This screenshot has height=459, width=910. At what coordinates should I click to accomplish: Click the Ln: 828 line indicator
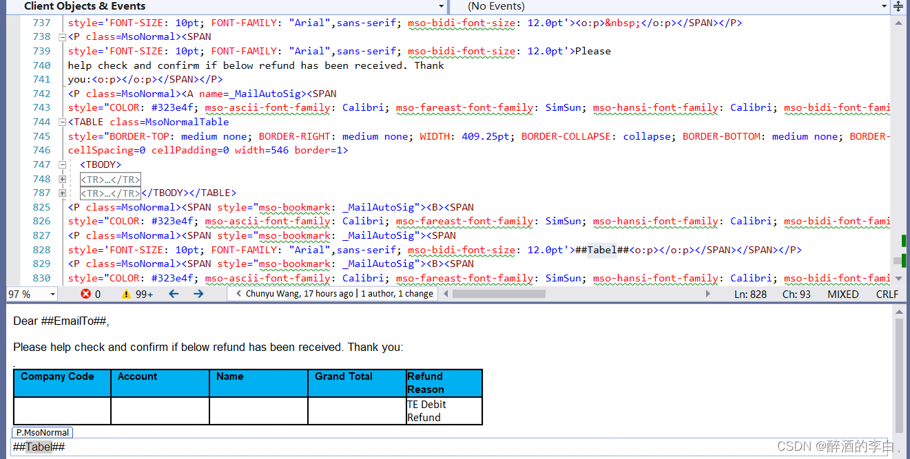pyautogui.click(x=750, y=294)
